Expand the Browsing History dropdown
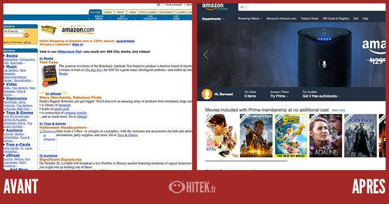 250,19
